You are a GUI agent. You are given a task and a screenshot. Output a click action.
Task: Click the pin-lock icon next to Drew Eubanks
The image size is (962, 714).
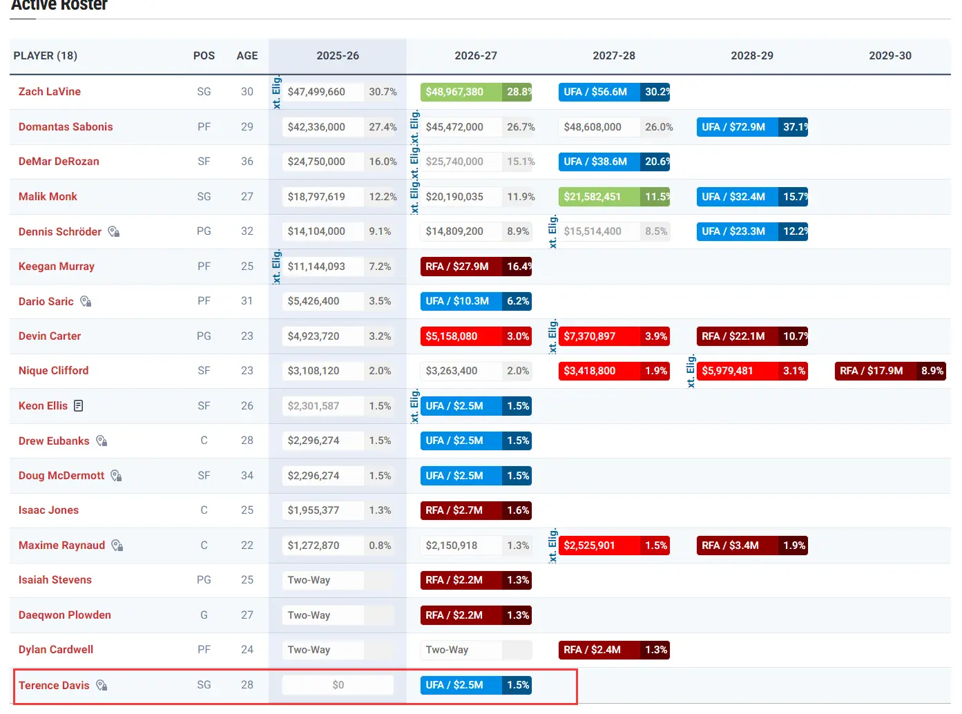(x=102, y=441)
